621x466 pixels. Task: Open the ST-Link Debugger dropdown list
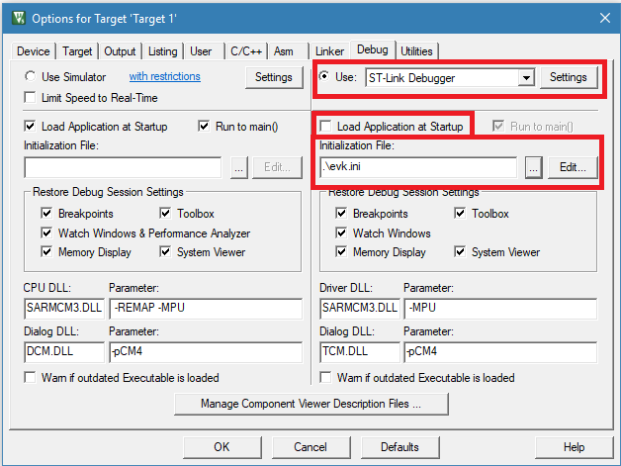(525, 77)
